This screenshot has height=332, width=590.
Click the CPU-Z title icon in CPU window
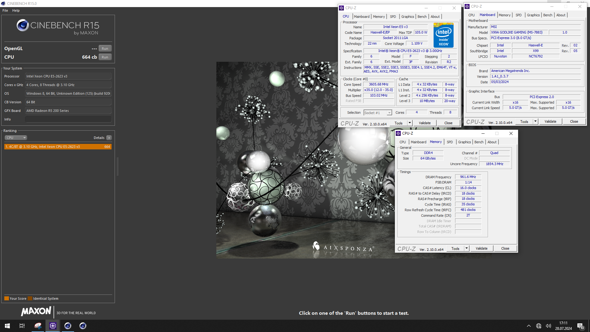point(341,8)
